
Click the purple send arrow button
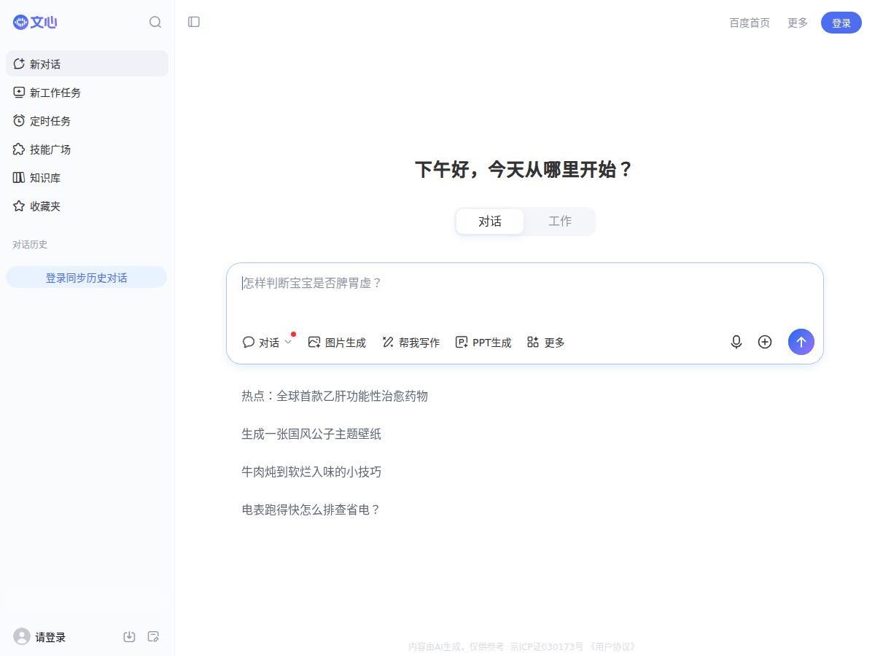point(801,342)
